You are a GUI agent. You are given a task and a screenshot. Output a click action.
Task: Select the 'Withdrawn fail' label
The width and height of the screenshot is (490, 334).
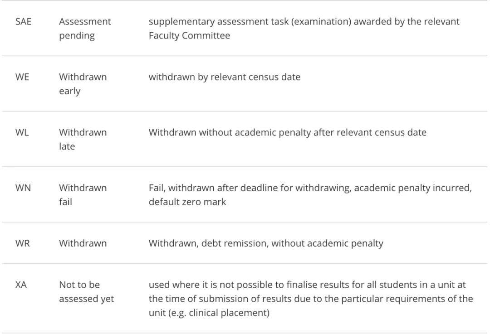click(83, 195)
